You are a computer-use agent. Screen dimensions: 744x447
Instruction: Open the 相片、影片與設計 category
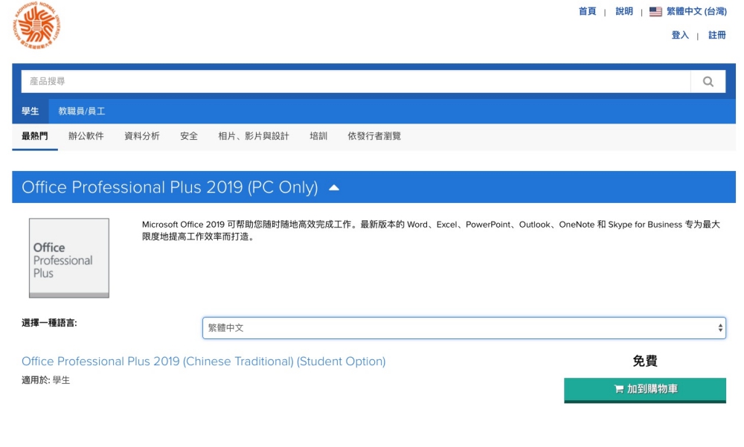254,136
